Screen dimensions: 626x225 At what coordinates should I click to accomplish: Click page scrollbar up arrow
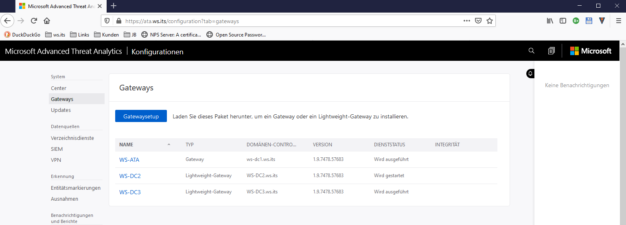tap(623, 43)
